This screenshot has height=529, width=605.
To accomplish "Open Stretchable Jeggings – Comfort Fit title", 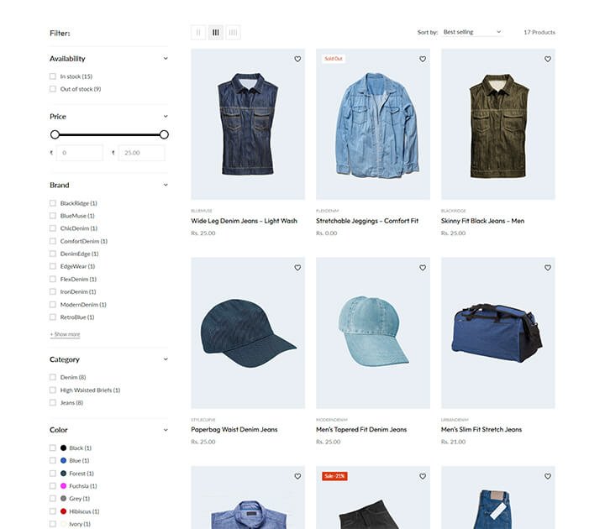I will click(x=367, y=221).
